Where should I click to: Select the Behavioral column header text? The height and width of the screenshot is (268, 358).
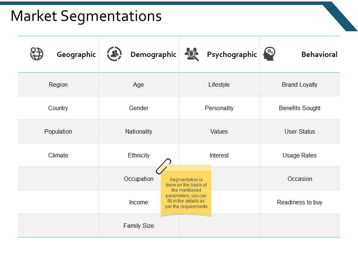tap(319, 54)
